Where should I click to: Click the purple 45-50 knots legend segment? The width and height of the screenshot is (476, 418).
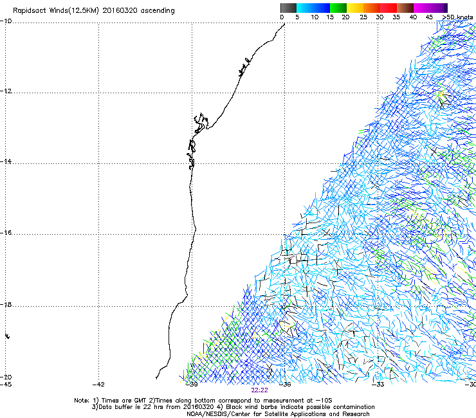(x=439, y=8)
